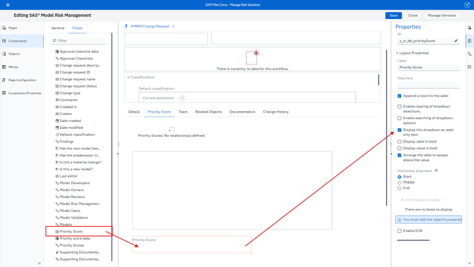Click the Comments field icon
The width and height of the screenshot is (474, 267).
pyautogui.click(x=57, y=100)
